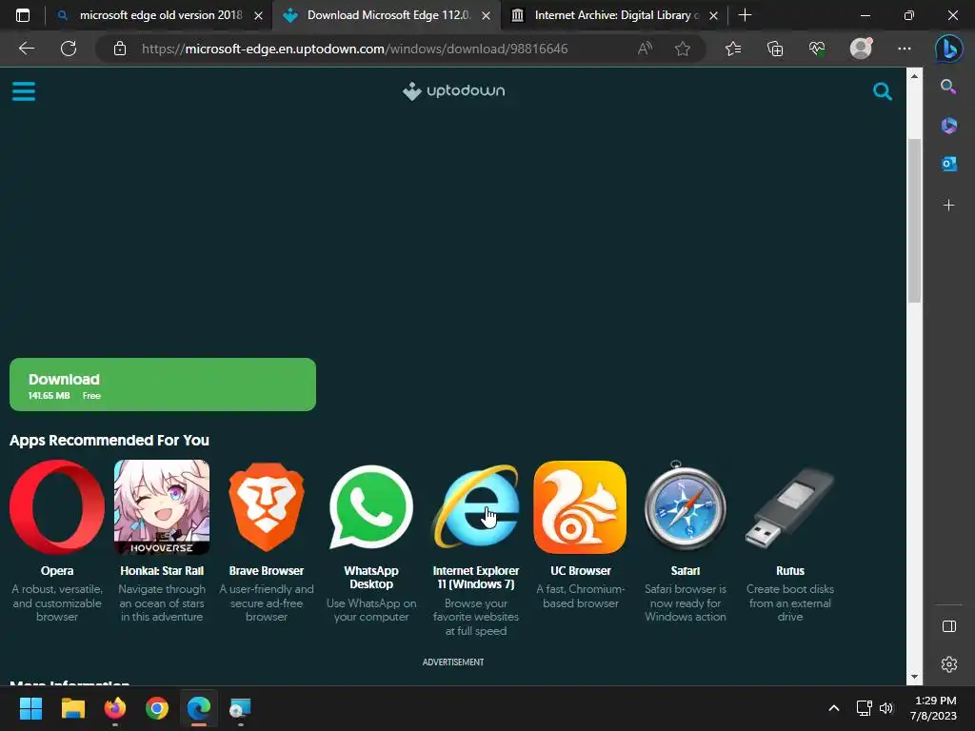
Task: View site info lock icon
Action: 120,49
